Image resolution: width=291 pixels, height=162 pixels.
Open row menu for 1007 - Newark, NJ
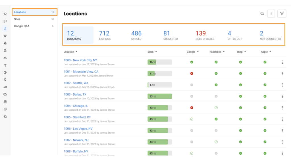click(x=282, y=142)
